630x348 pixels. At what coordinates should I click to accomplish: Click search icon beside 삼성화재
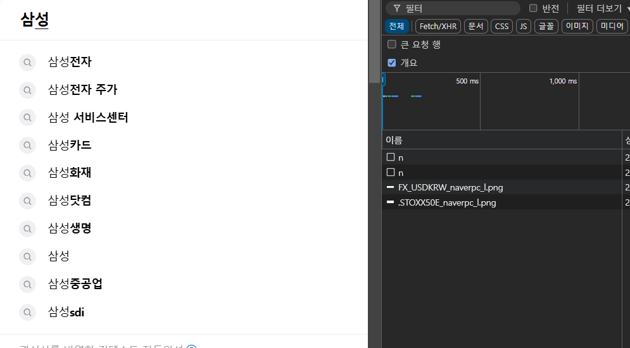(27, 173)
